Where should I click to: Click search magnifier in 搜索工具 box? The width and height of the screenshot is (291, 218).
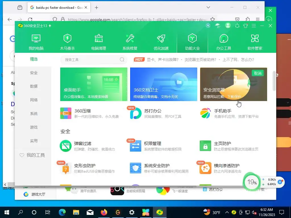(122, 60)
